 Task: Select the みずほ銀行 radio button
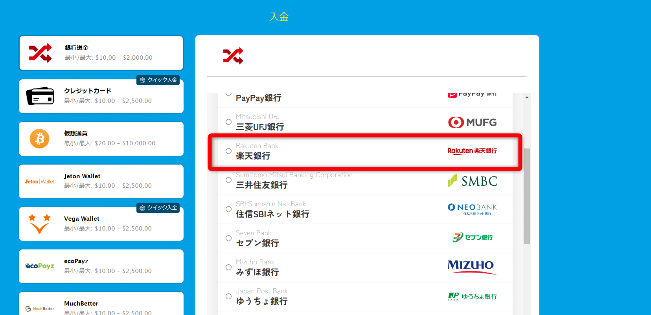point(228,267)
